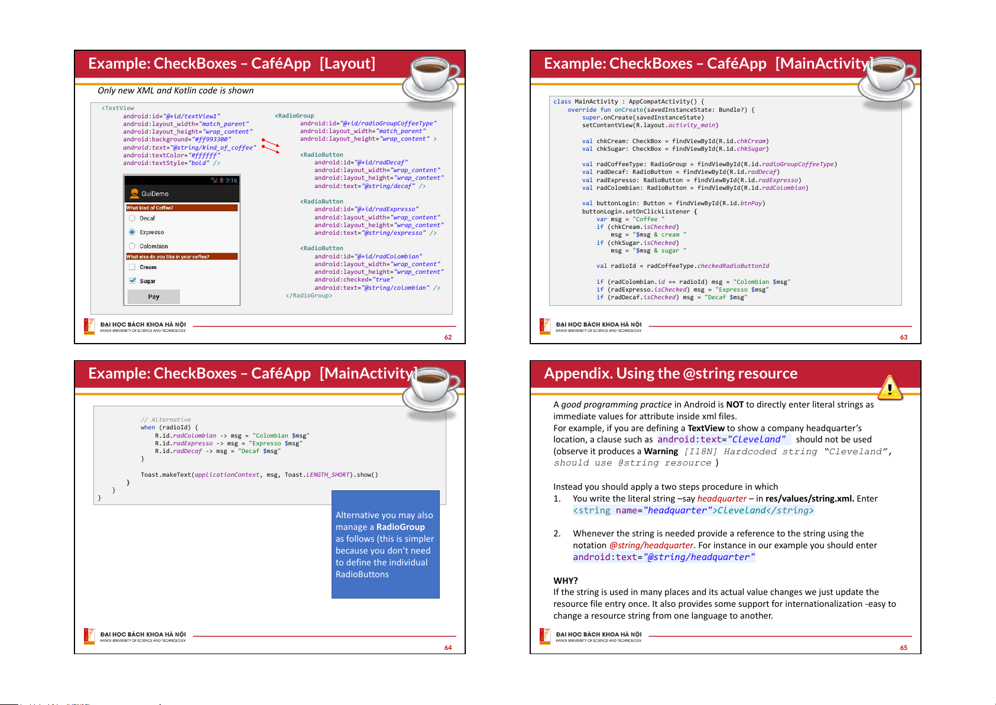The width and height of the screenshot is (996, 705).
Task: Click page number 64
Action: [x=447, y=648]
